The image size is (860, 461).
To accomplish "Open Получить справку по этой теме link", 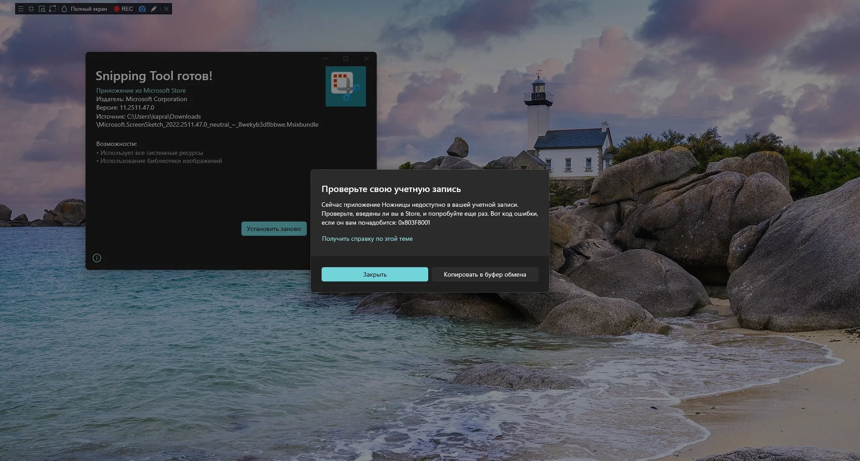I will 367,239.
